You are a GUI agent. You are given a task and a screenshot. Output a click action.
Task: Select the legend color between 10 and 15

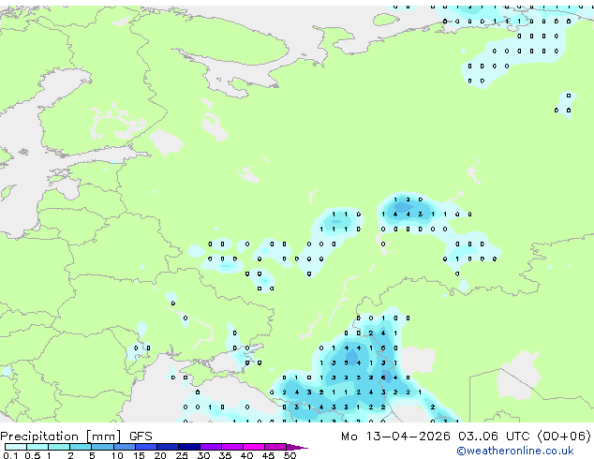[x=125, y=447]
